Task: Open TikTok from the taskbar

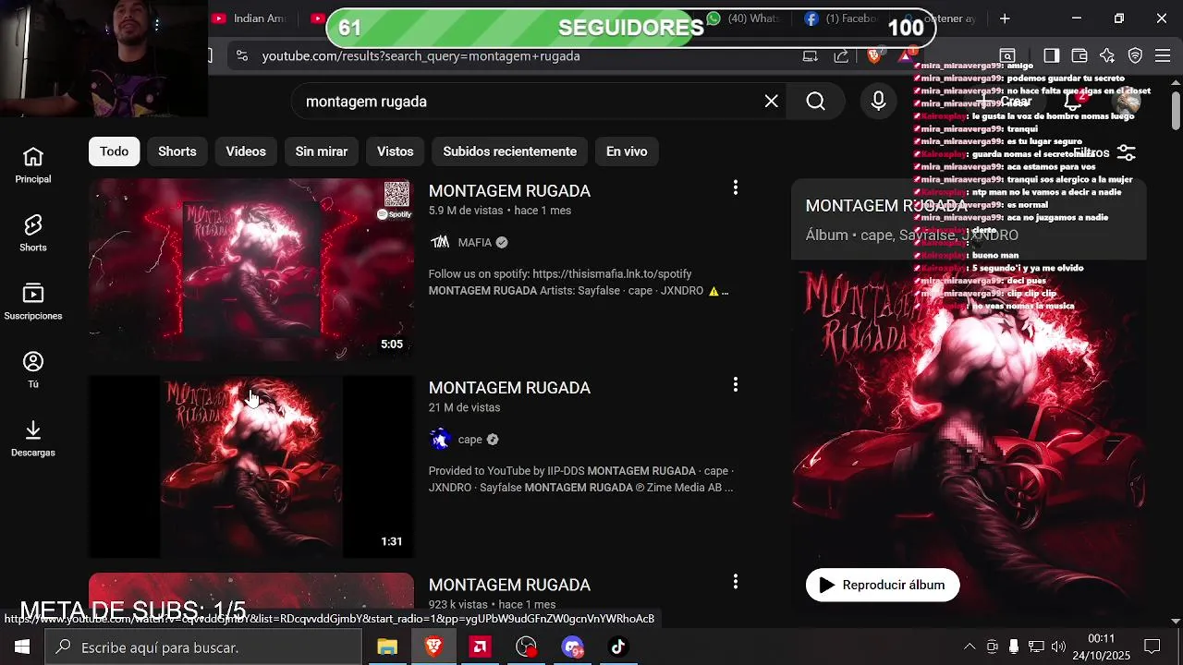Action: click(618, 647)
